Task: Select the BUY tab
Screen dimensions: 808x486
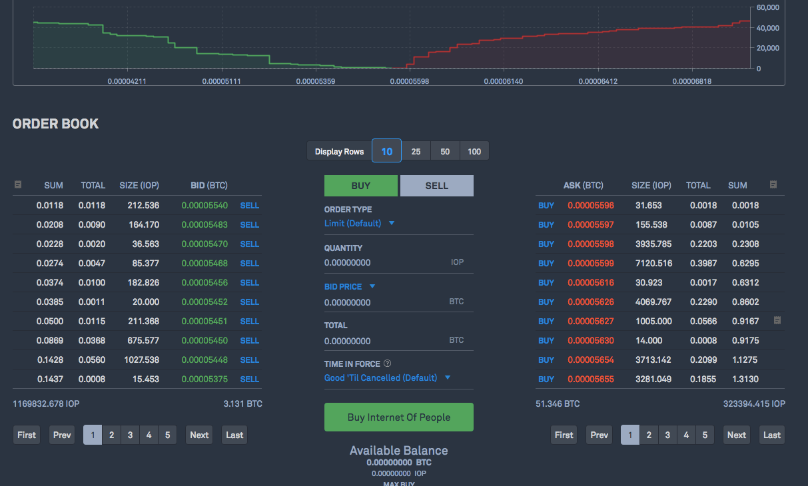Action: (x=360, y=186)
